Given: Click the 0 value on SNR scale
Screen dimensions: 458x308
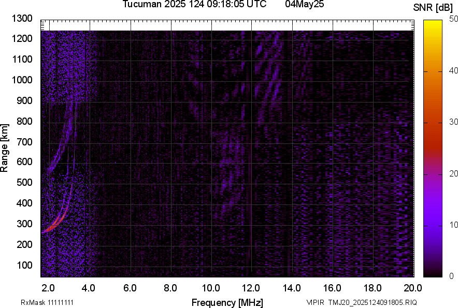Looking at the screenshot, I should [452, 276].
